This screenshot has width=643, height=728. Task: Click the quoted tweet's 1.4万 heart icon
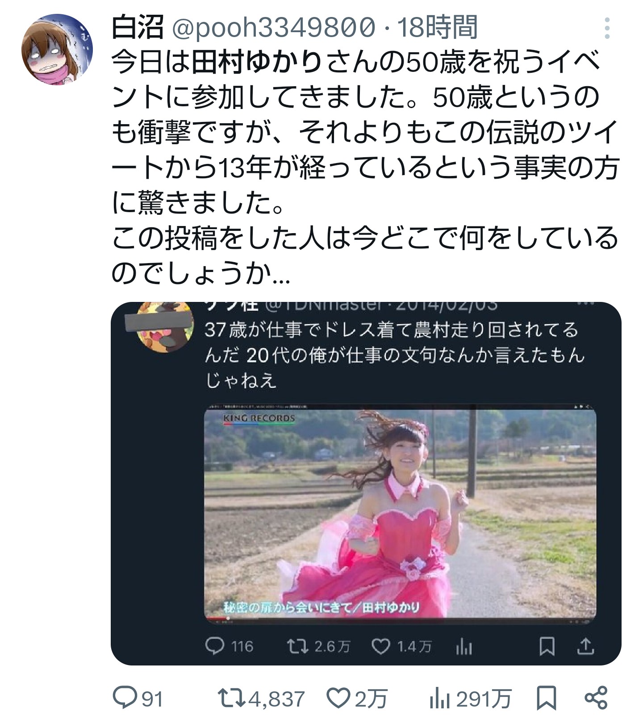tap(381, 646)
